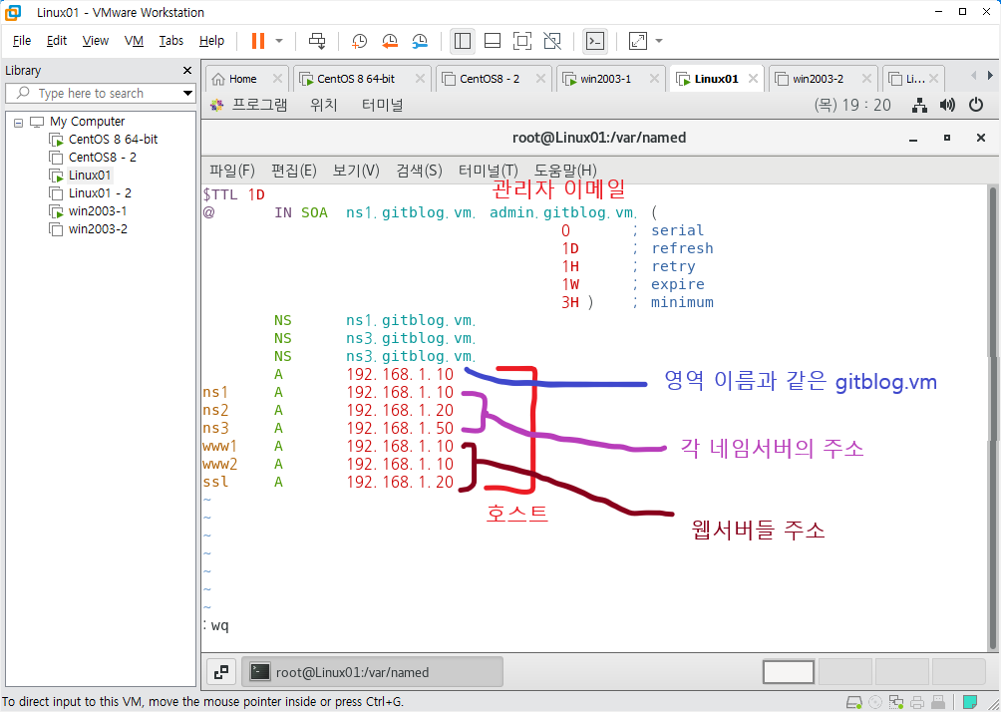Close the Home tab
The height and width of the screenshot is (712, 1001).
coord(277,79)
